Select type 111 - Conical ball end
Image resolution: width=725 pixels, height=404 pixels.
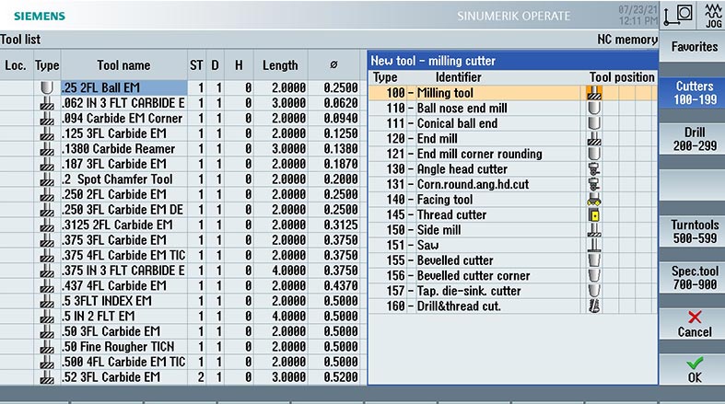[x=512, y=123]
